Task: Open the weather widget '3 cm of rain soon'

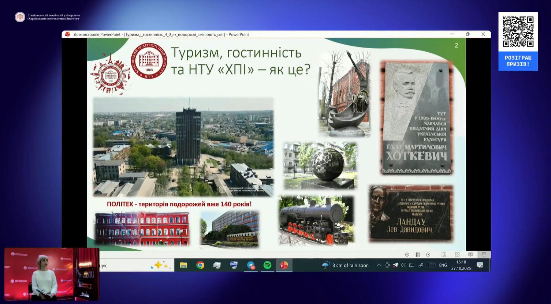Action: 345,265
